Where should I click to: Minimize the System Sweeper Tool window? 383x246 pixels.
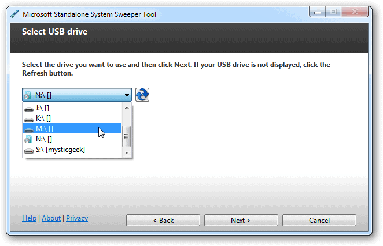click(x=317, y=12)
